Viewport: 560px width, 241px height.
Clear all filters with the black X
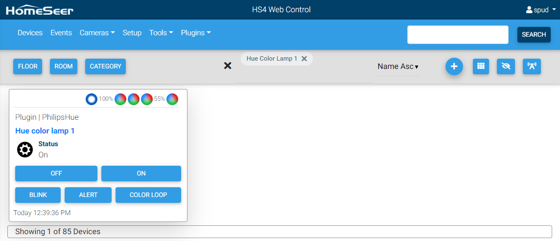click(228, 66)
